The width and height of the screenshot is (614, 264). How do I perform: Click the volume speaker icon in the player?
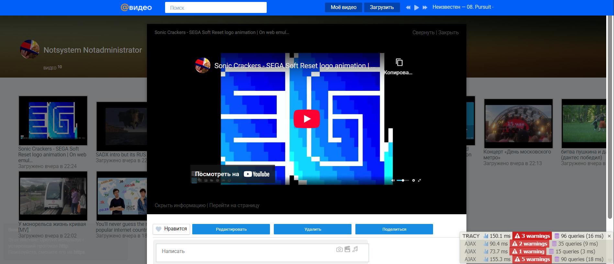coord(393,180)
